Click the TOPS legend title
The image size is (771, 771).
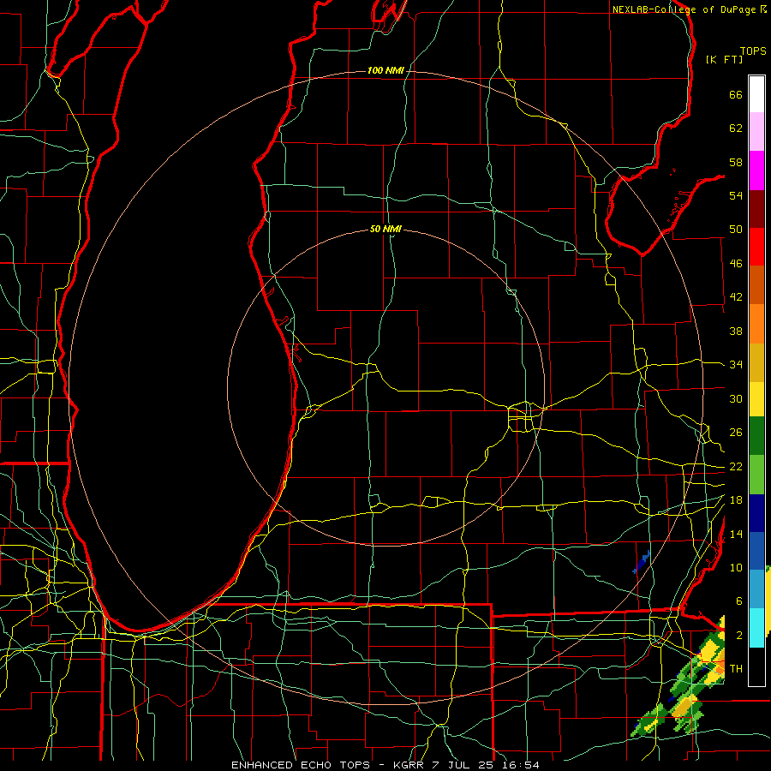(x=753, y=51)
